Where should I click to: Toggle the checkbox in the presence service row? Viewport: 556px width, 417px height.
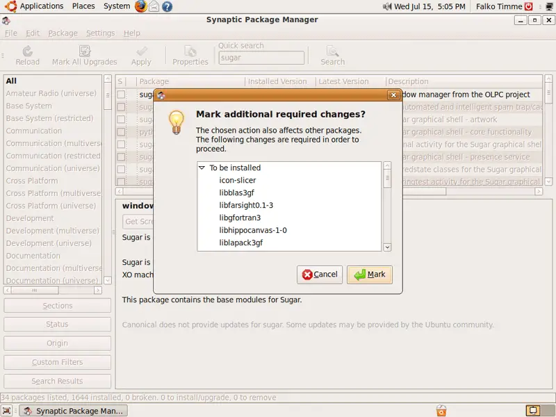[x=121, y=157]
